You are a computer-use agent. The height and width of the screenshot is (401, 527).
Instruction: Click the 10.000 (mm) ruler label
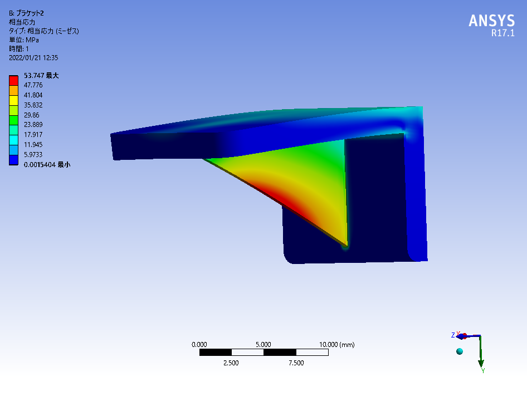pyautogui.click(x=337, y=345)
